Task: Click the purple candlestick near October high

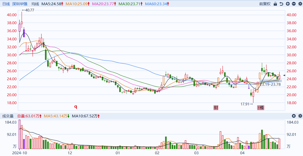Action: point(24,33)
